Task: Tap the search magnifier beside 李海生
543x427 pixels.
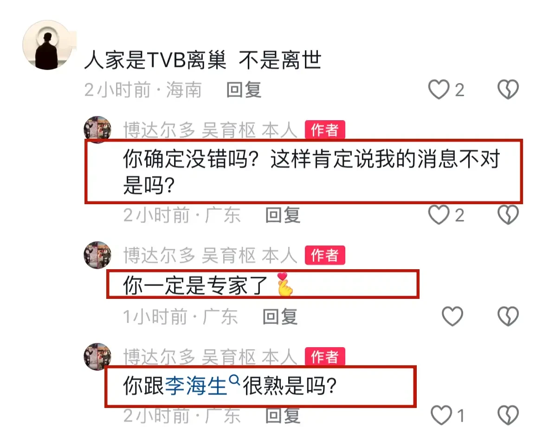Action: 234,380
